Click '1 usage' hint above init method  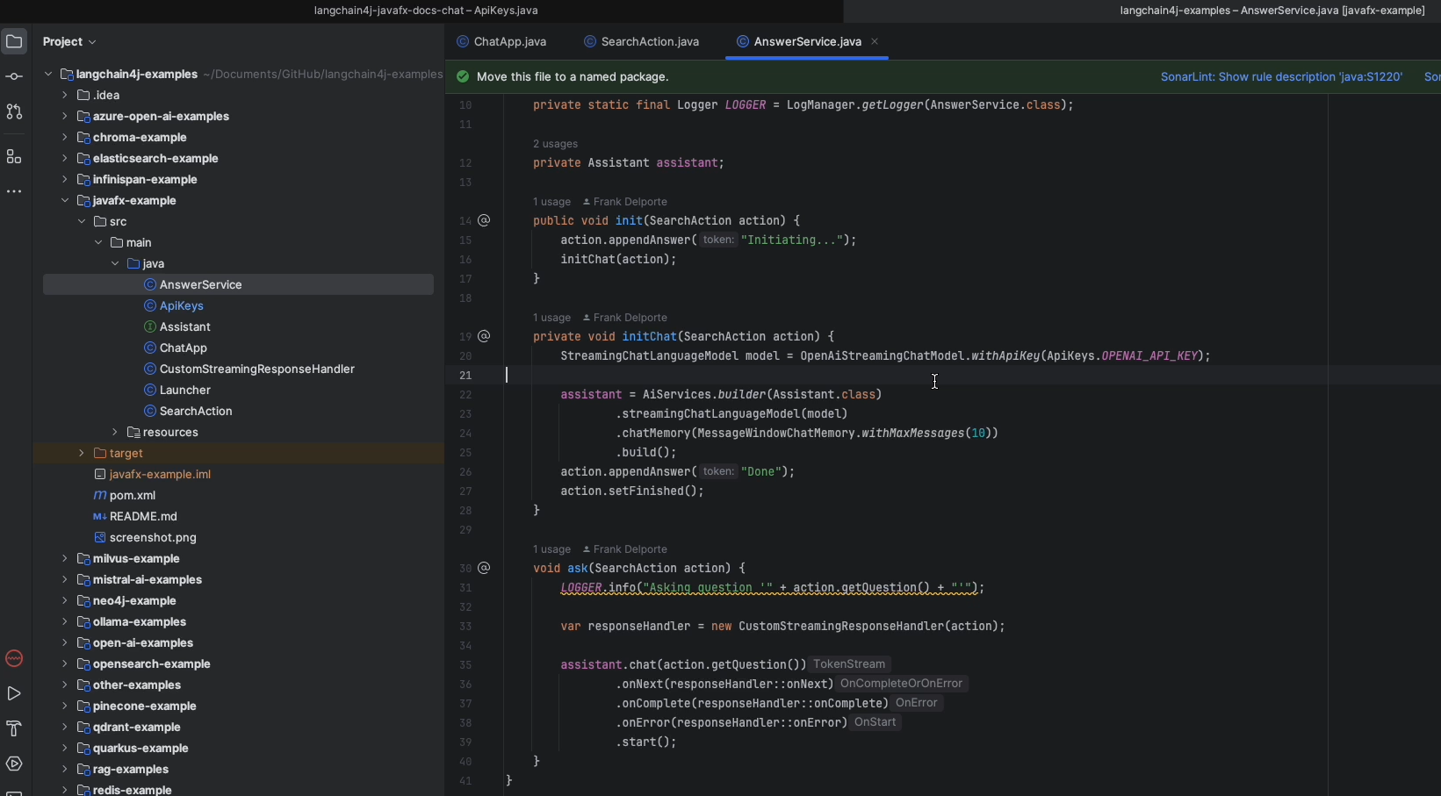pos(551,202)
